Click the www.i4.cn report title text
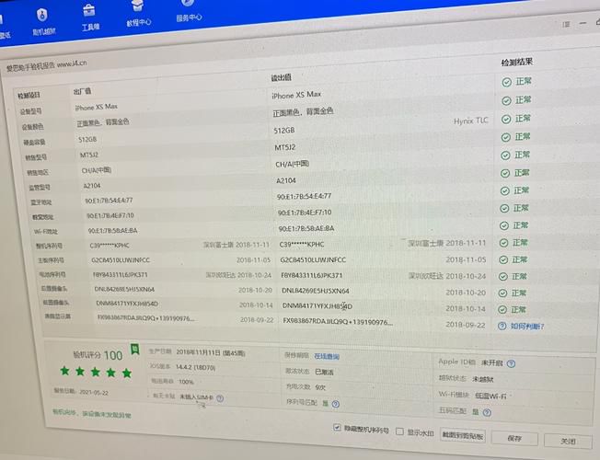The width and height of the screenshot is (600, 460). tap(72, 63)
